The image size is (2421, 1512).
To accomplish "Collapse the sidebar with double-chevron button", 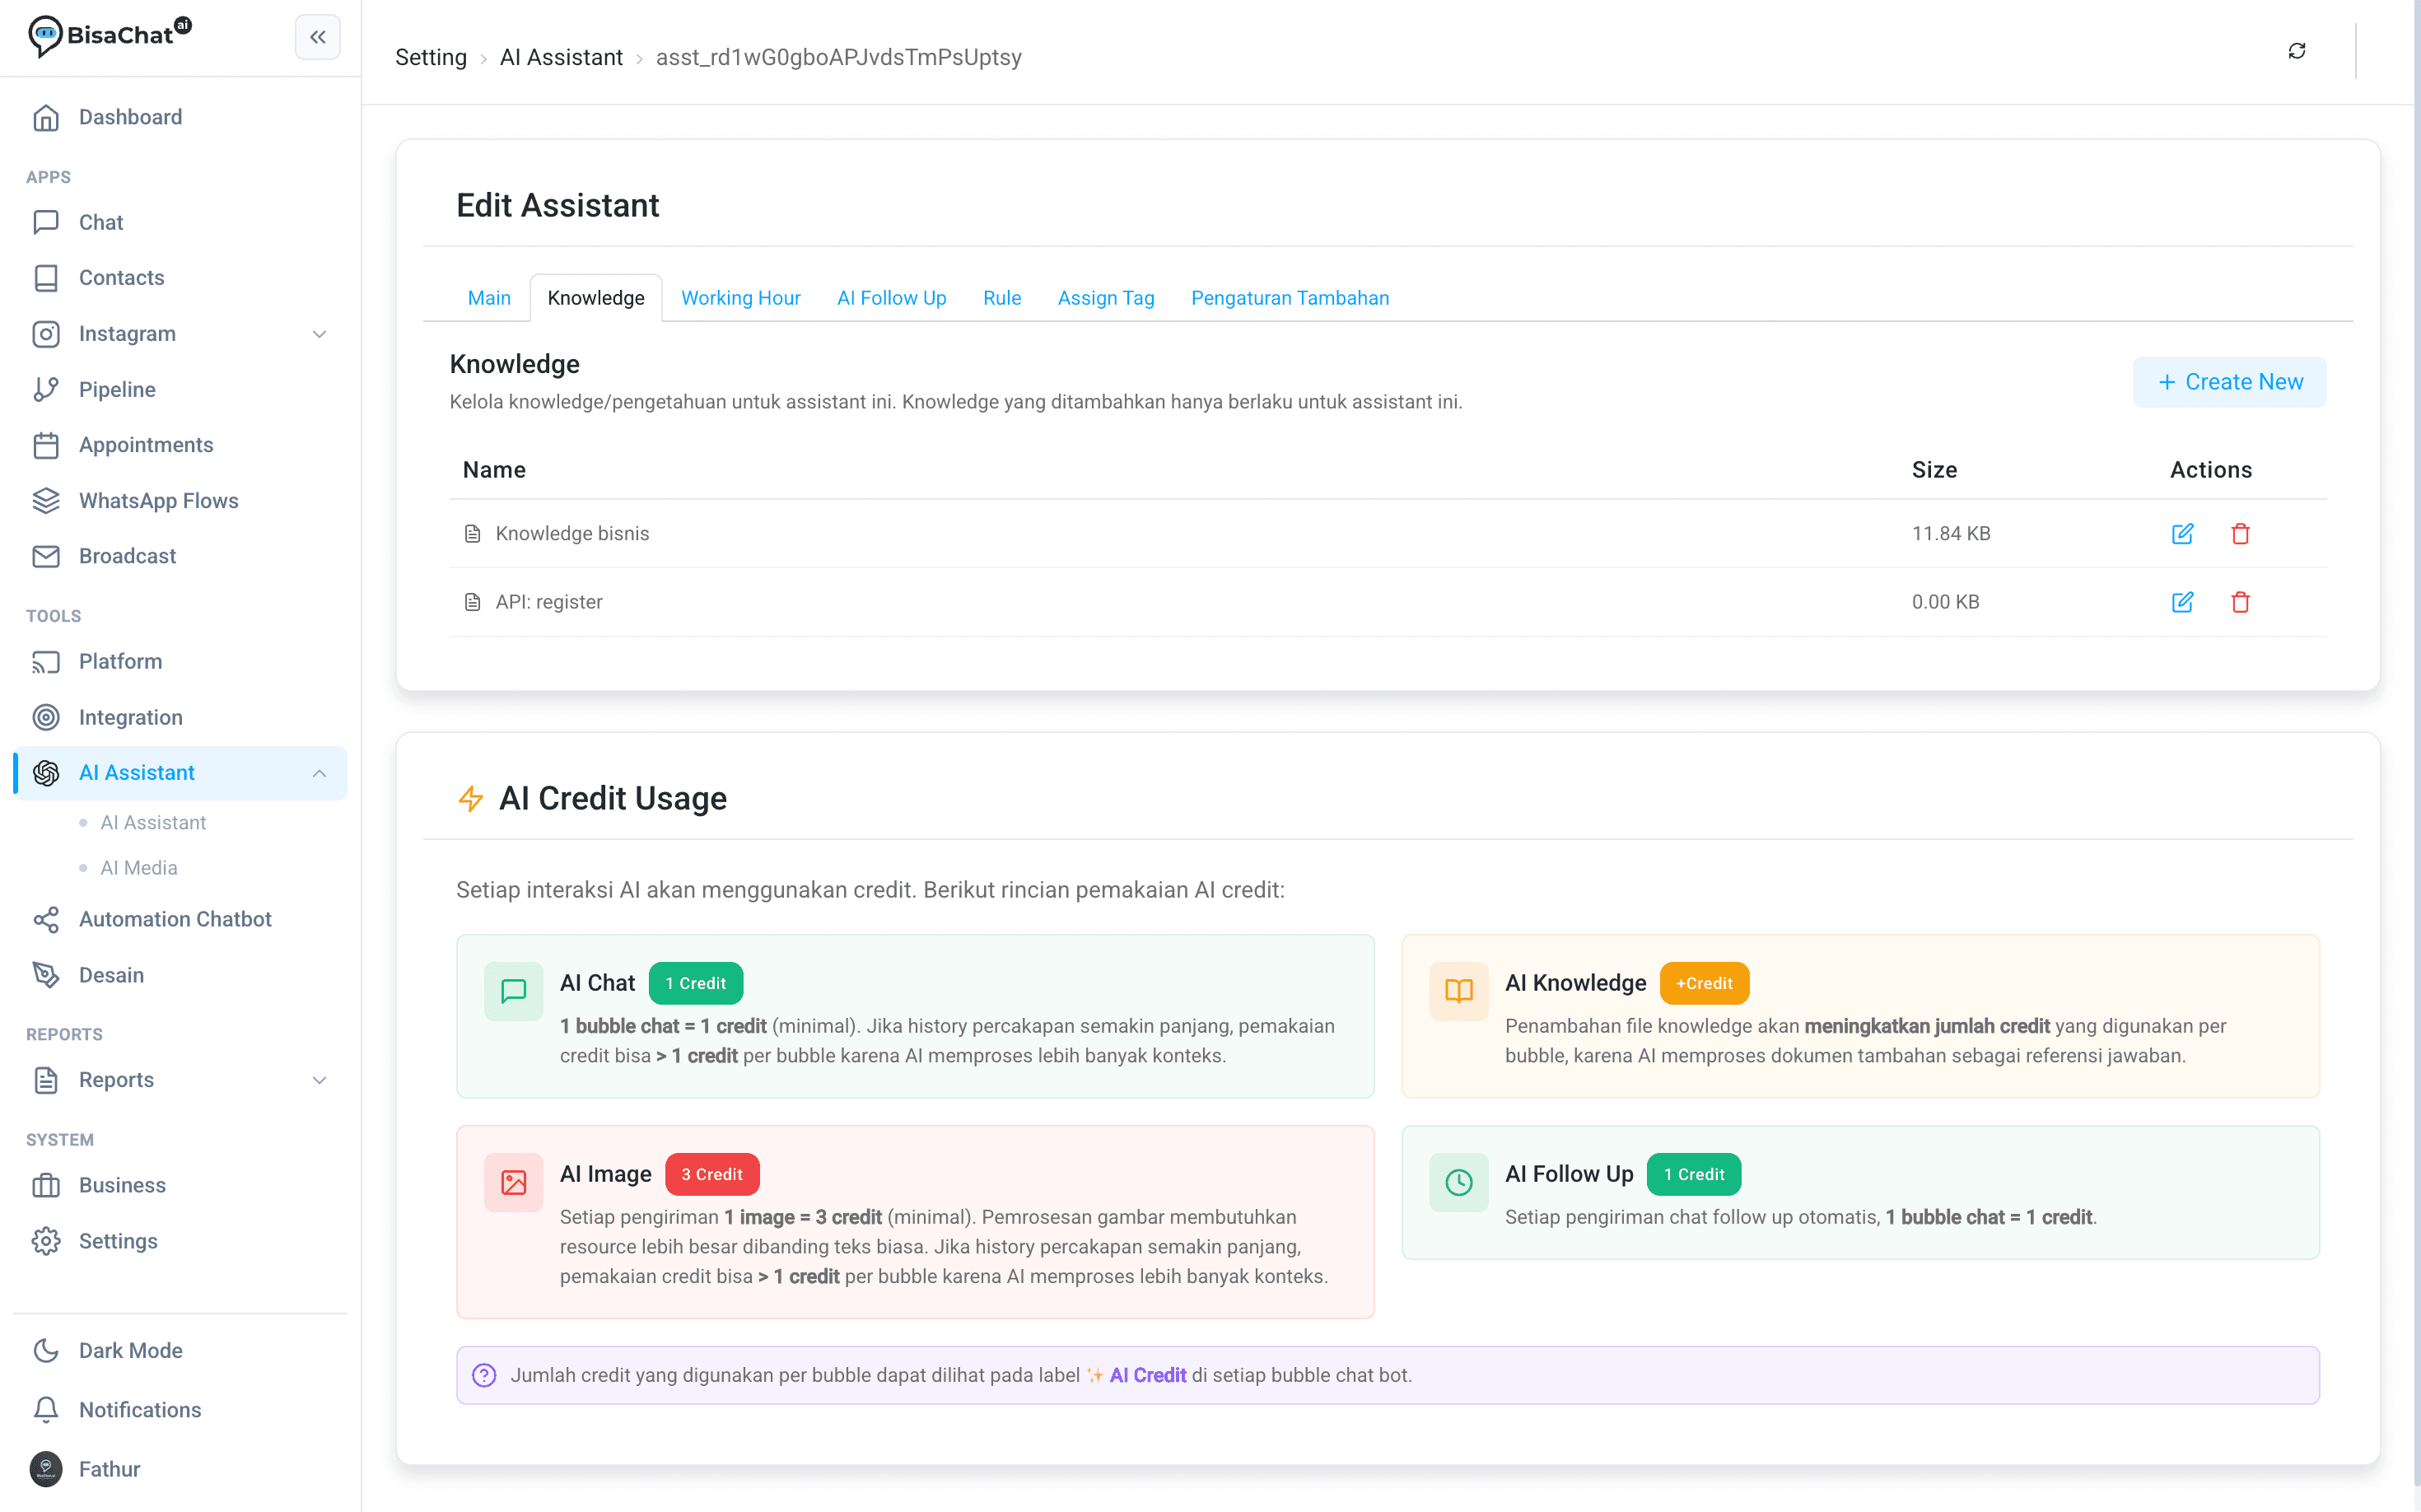I will click(317, 37).
